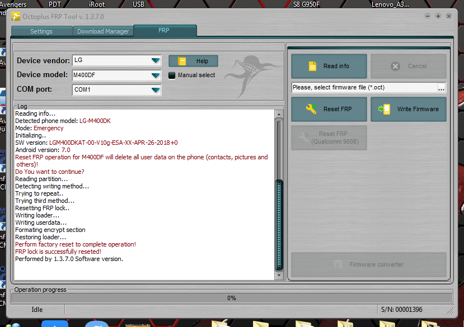
Task: Click 'Perform factory reset to complete operation!' line
Action: point(76,244)
